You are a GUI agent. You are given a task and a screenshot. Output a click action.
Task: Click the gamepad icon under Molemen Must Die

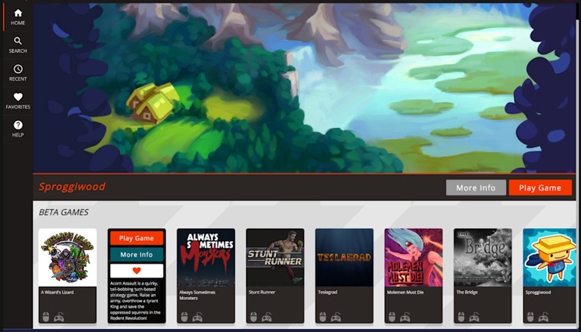[x=405, y=316]
